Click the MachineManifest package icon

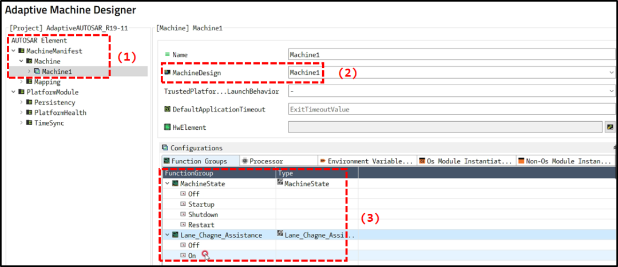click(x=21, y=51)
